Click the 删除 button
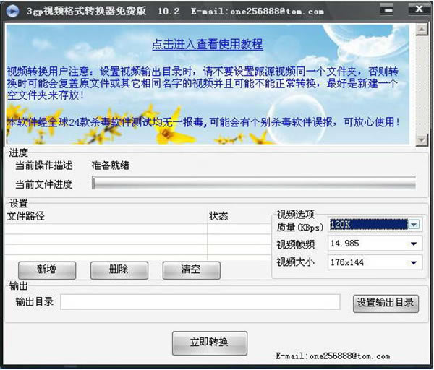This screenshot has height=370, width=434. tap(119, 270)
